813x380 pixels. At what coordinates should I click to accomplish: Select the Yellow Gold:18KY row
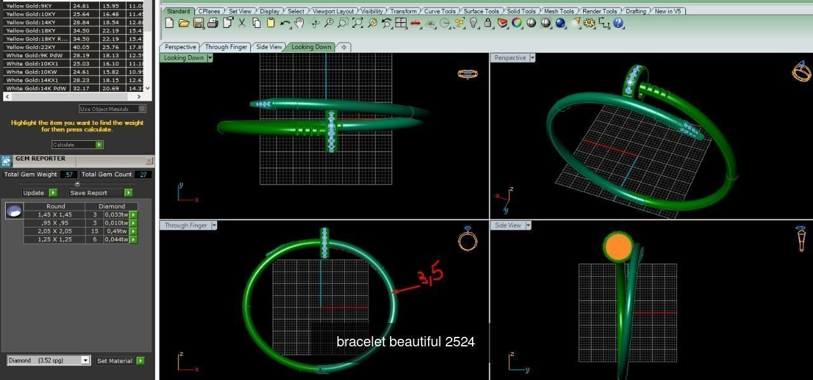pyautogui.click(x=74, y=30)
